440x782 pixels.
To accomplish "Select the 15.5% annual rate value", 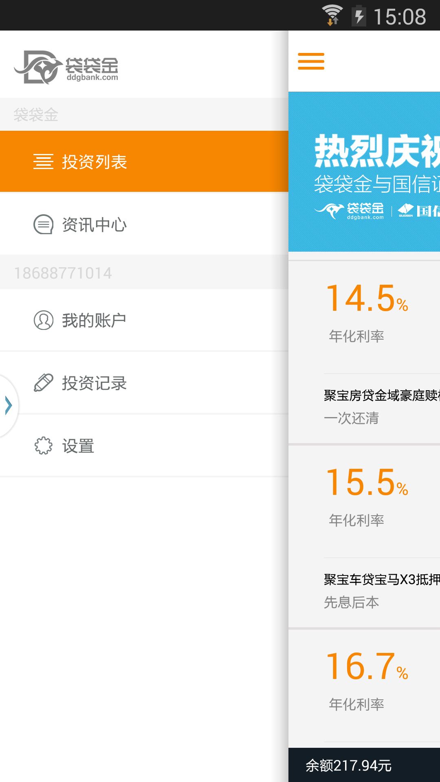I will click(367, 482).
